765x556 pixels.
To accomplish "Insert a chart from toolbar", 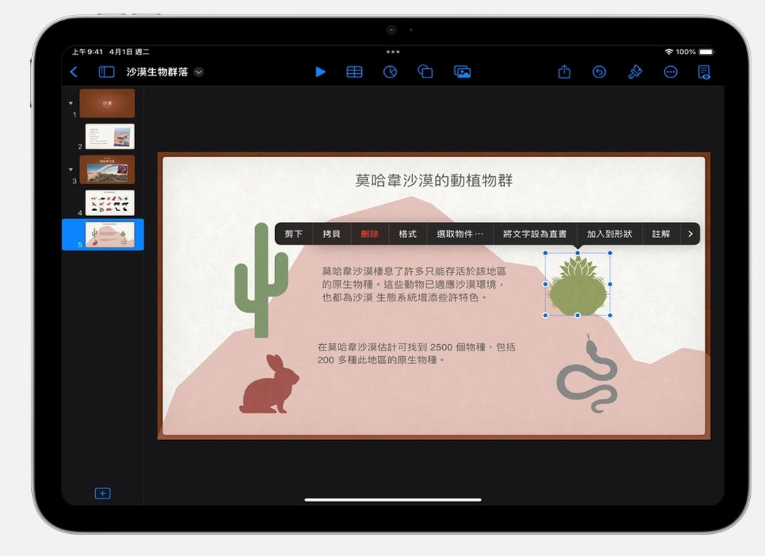I will click(x=390, y=72).
